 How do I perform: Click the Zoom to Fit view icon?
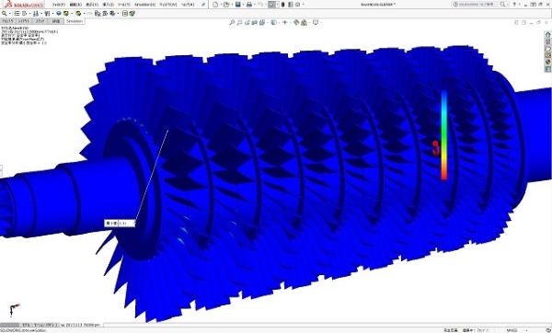click(x=232, y=22)
